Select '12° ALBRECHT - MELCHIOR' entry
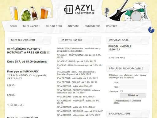This screenshot has height=118, width=157. click(x=80, y=111)
